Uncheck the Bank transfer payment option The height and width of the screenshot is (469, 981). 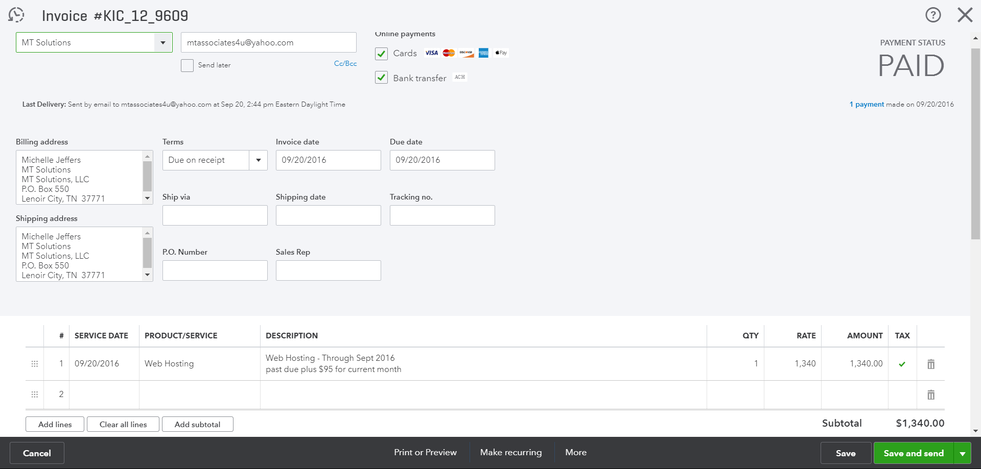click(x=381, y=78)
